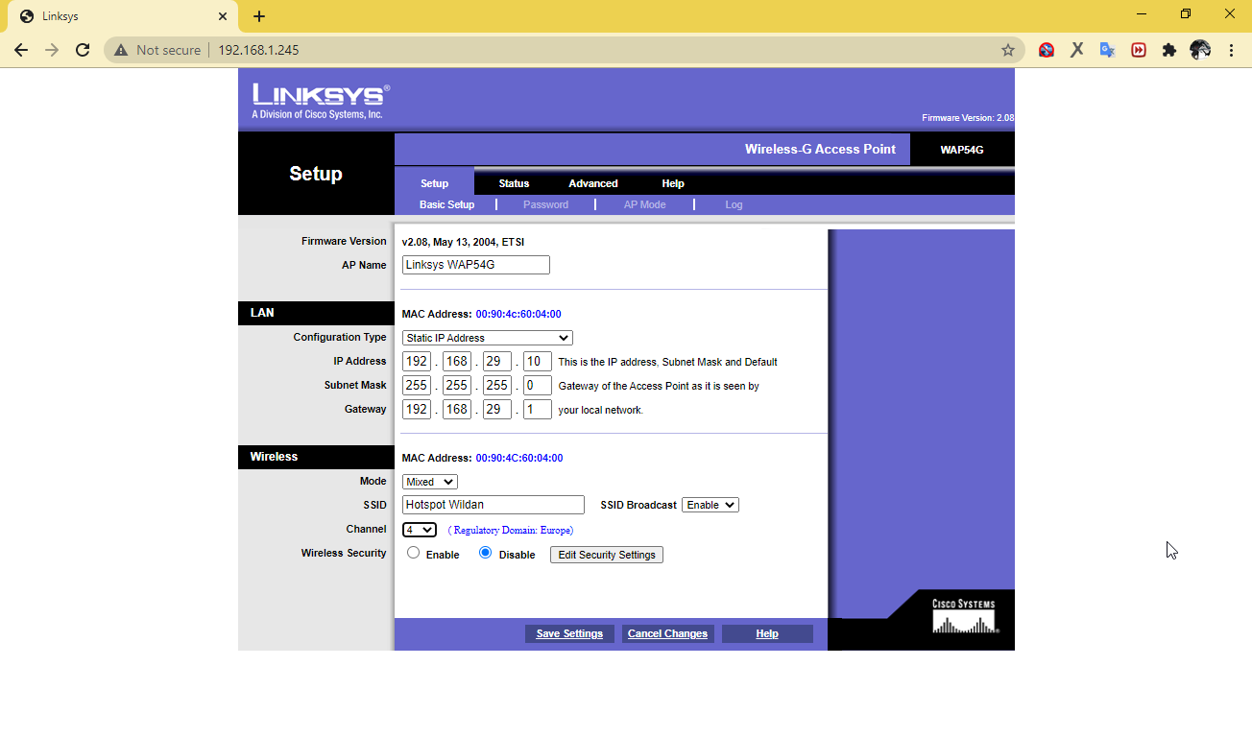Click the red blocker extension icon
Screen dimensions: 1252x737
(x=1047, y=50)
